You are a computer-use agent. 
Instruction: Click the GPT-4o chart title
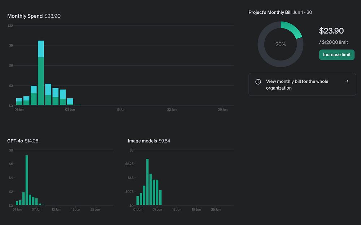click(15, 141)
